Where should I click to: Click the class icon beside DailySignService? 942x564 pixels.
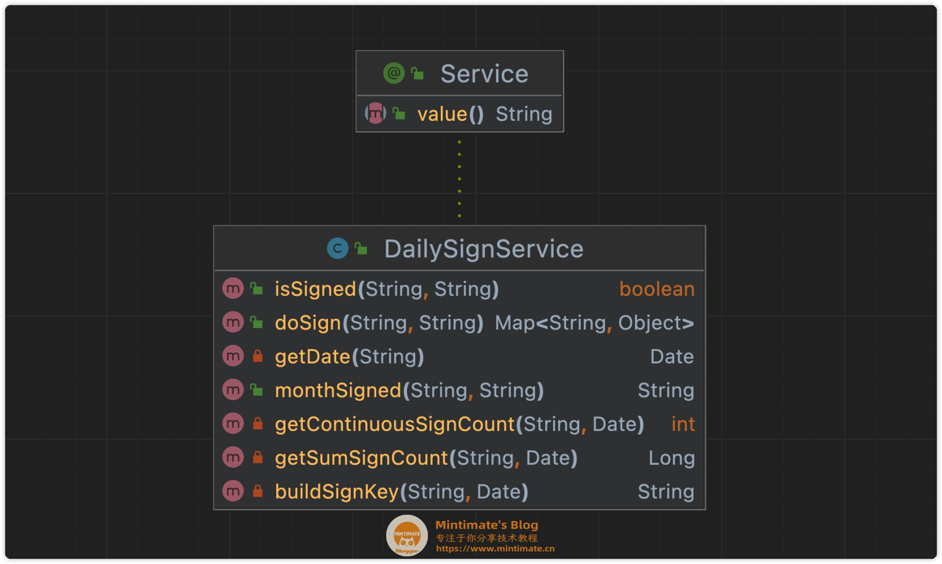[337, 249]
